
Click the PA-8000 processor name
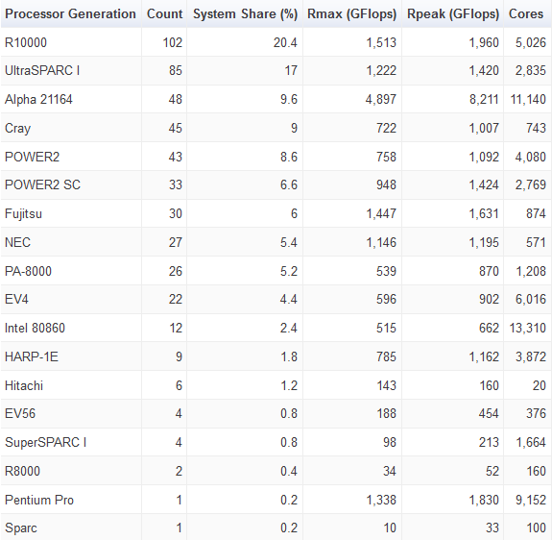[x=28, y=271]
